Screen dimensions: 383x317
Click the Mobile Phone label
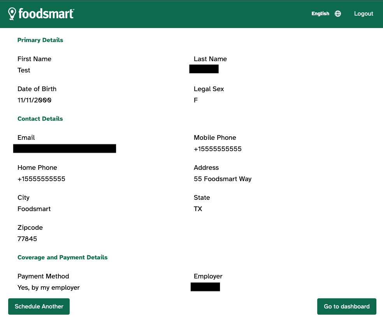[x=215, y=137]
